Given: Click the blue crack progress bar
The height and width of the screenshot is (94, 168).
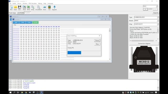Looking at the screenshot, I should coord(74,53).
